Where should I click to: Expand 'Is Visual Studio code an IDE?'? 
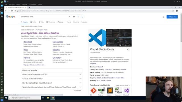52,79
